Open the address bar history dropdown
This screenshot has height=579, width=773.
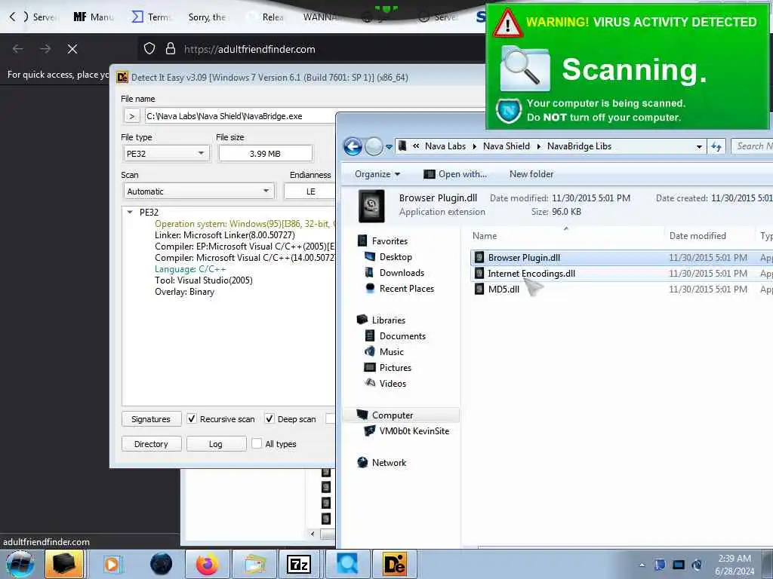(x=698, y=147)
